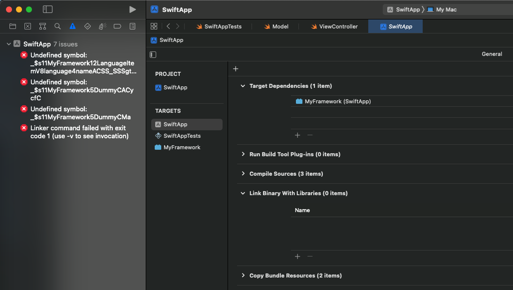Screen dimensions: 513x290
Task: Open the Find navigator magnifier icon
Action: coord(57,26)
